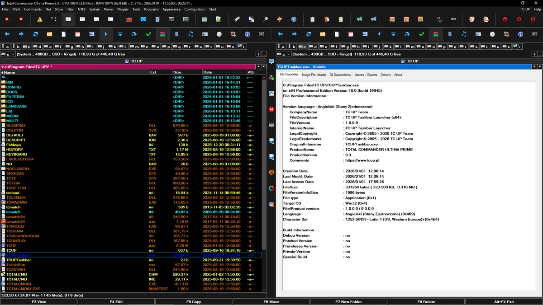Click the right toolbar's blue info icon
The height and width of the screenshot is (305, 543).
click(x=520, y=34)
